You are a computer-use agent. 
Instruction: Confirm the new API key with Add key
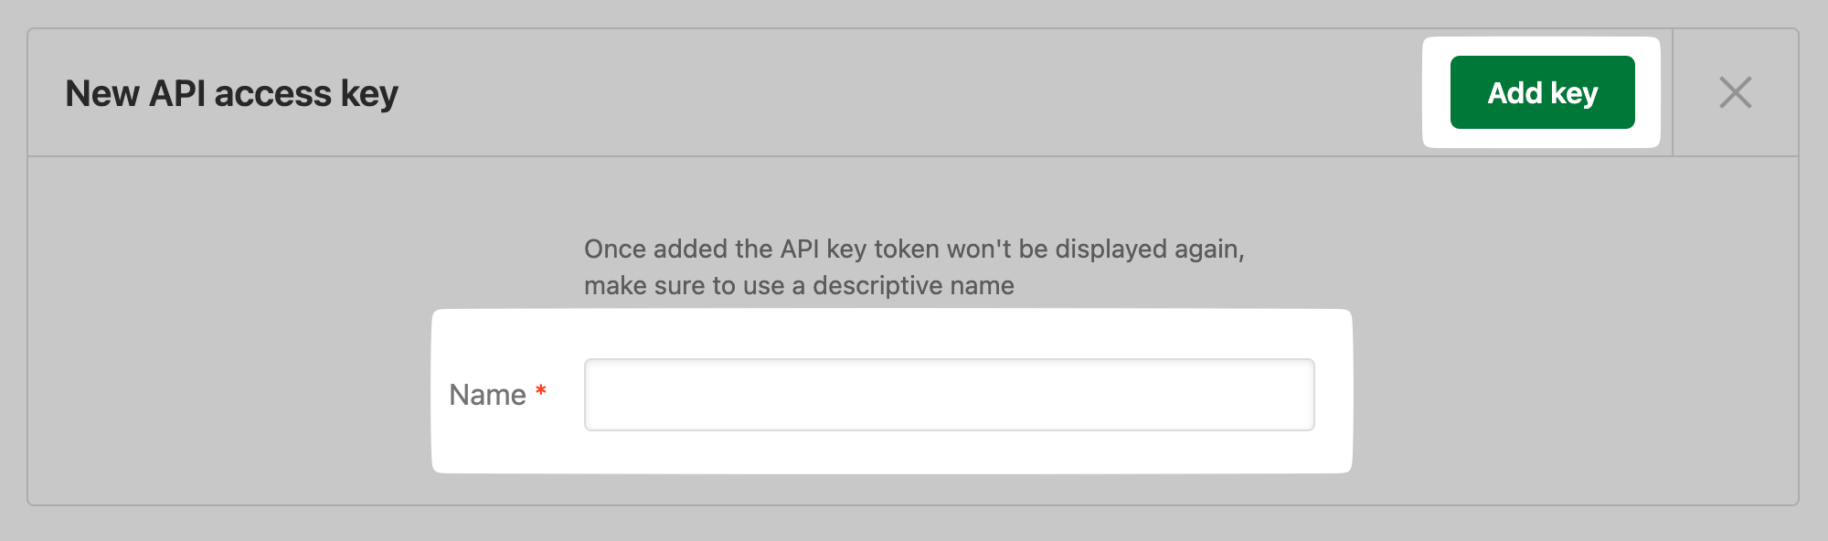(x=1542, y=92)
